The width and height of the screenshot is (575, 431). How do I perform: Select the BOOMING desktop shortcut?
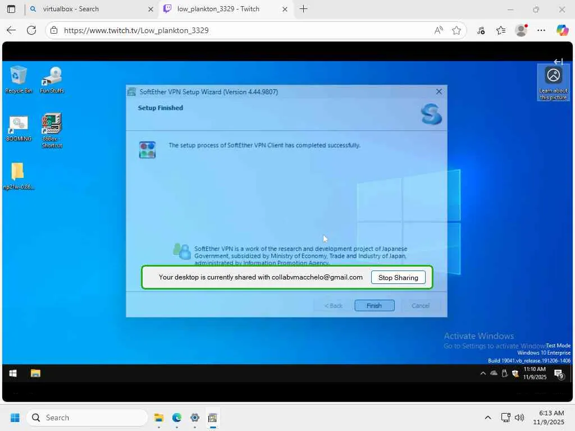(x=19, y=129)
